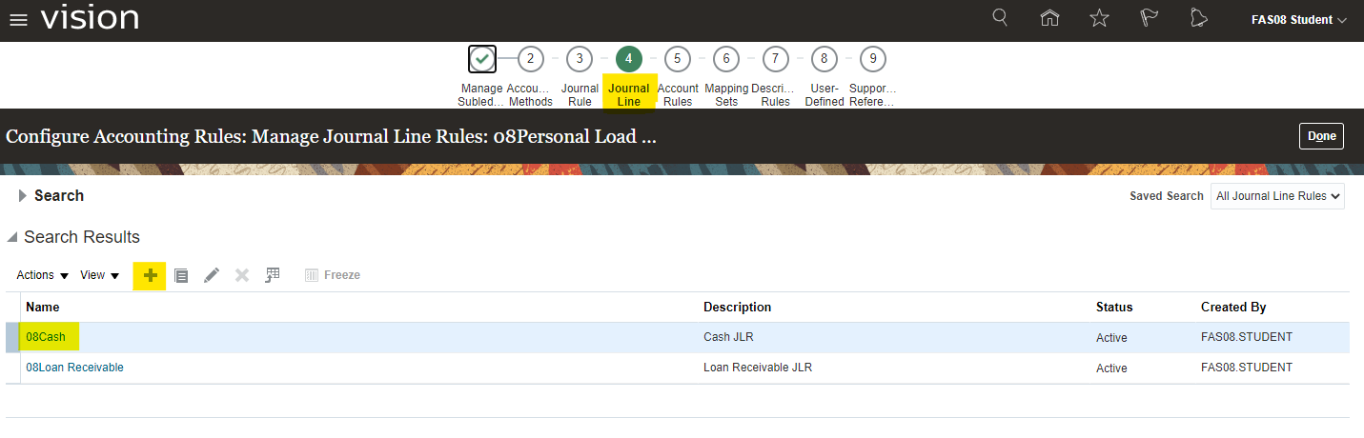This screenshot has height=438, width=1364.
Task: Collapse the Search Results section
Action: pos(12,237)
